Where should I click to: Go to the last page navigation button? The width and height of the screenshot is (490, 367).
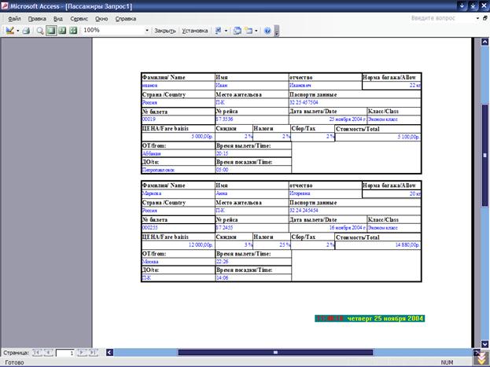[93, 353]
